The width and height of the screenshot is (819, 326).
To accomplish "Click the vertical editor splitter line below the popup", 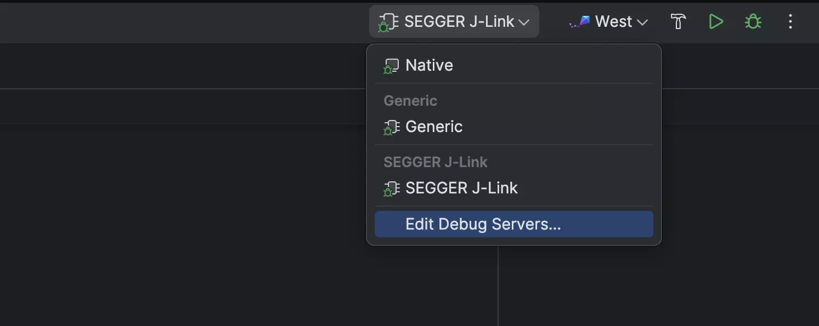I will tap(498, 286).
